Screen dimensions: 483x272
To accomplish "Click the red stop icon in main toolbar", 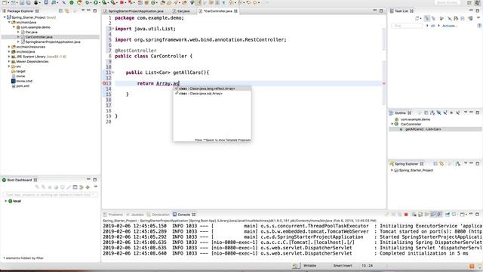I will click(x=122, y=2).
